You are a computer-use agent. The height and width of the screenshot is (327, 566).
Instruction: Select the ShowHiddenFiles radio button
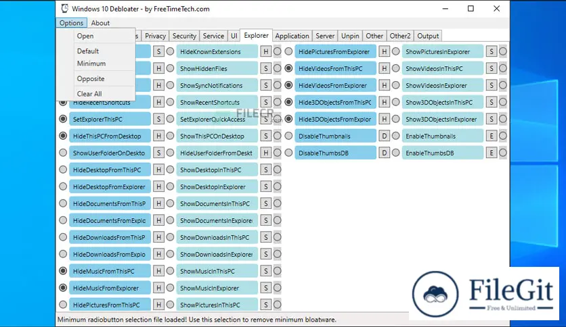pos(170,68)
